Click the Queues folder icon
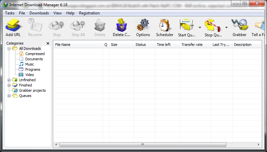267x152 pixels. [15, 96]
